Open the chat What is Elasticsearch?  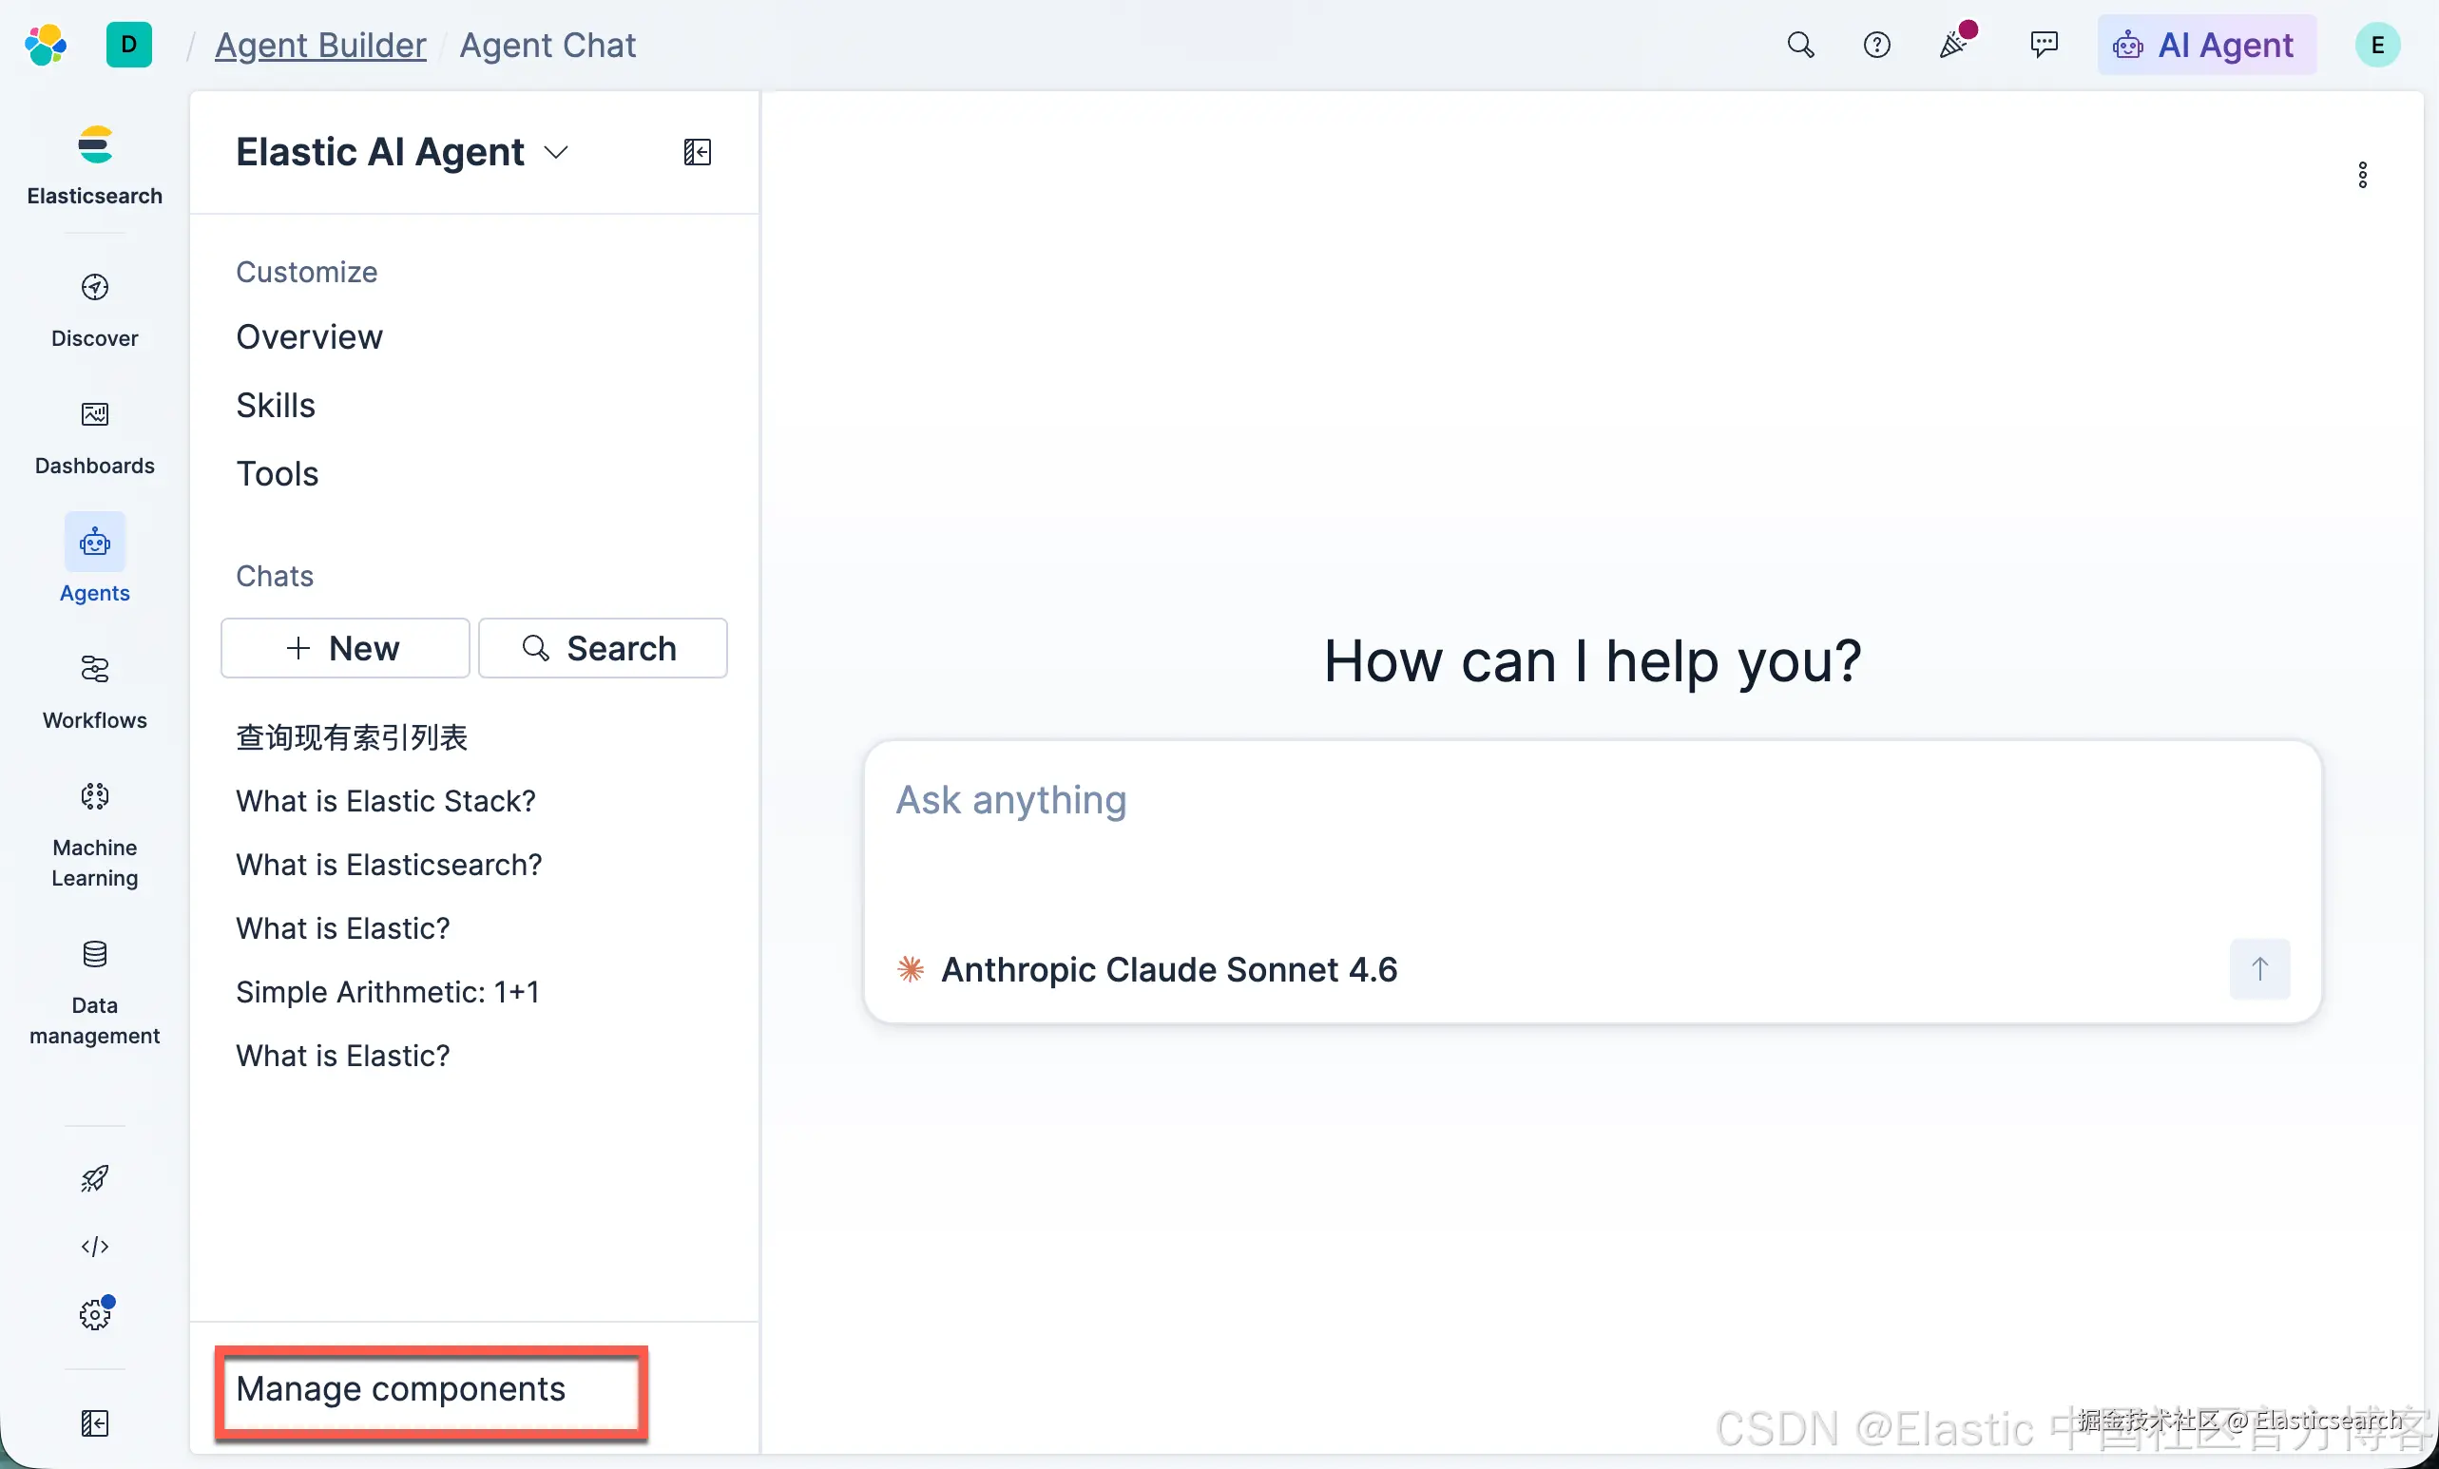[389, 865]
